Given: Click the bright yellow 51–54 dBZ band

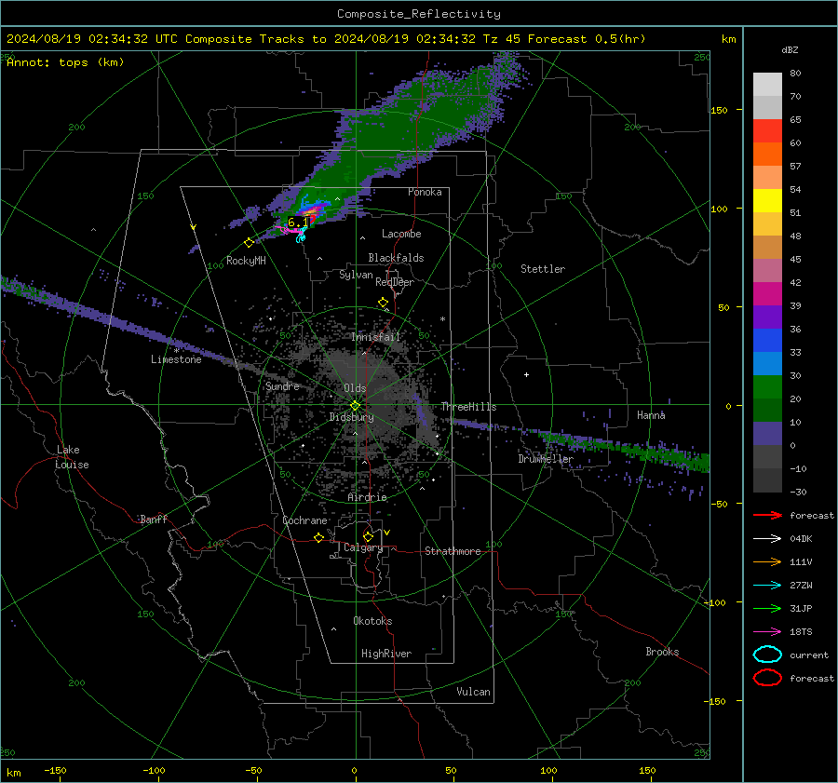Looking at the screenshot, I should coord(767,201).
